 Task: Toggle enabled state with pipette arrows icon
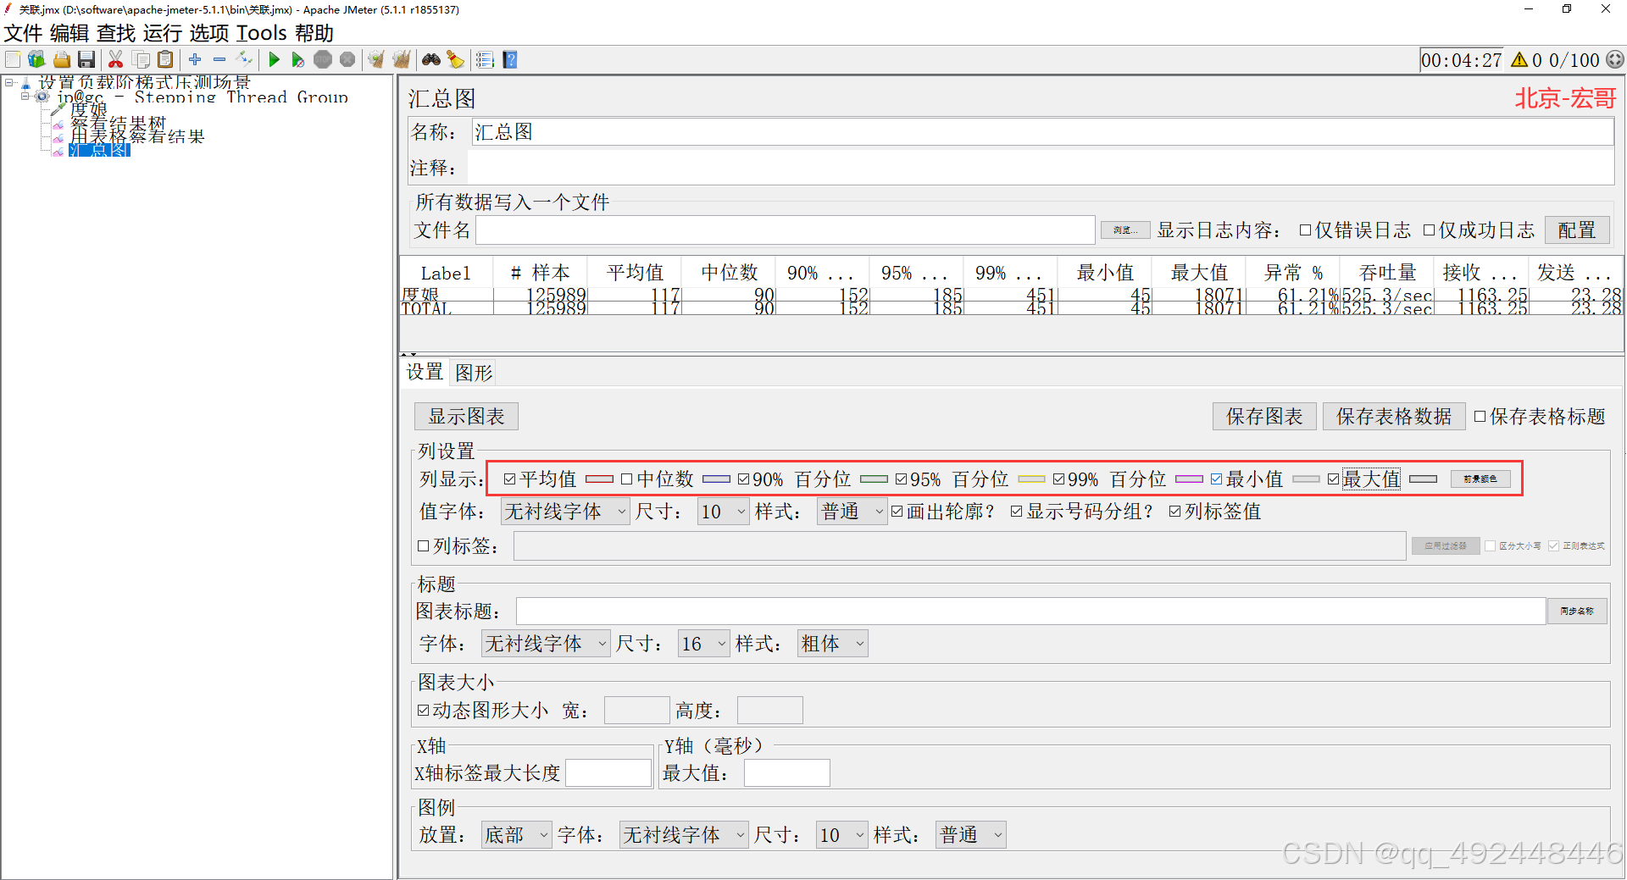point(244,59)
